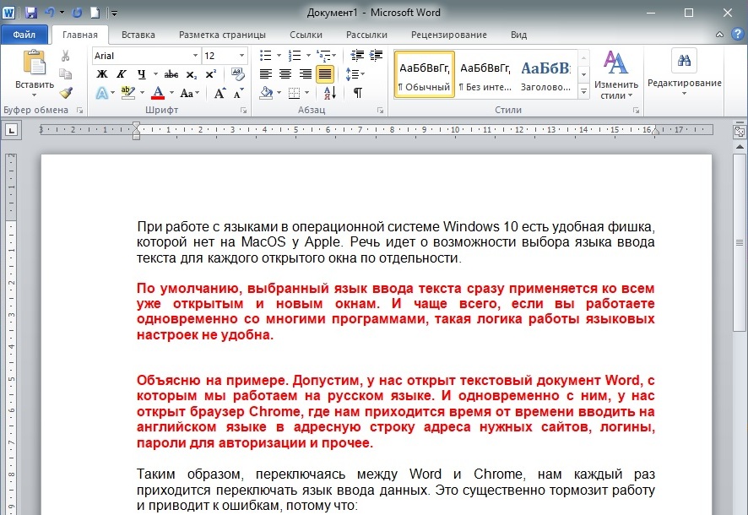748x515 pixels.
Task: Save the document from the quick access toolbar
Action: (x=31, y=13)
